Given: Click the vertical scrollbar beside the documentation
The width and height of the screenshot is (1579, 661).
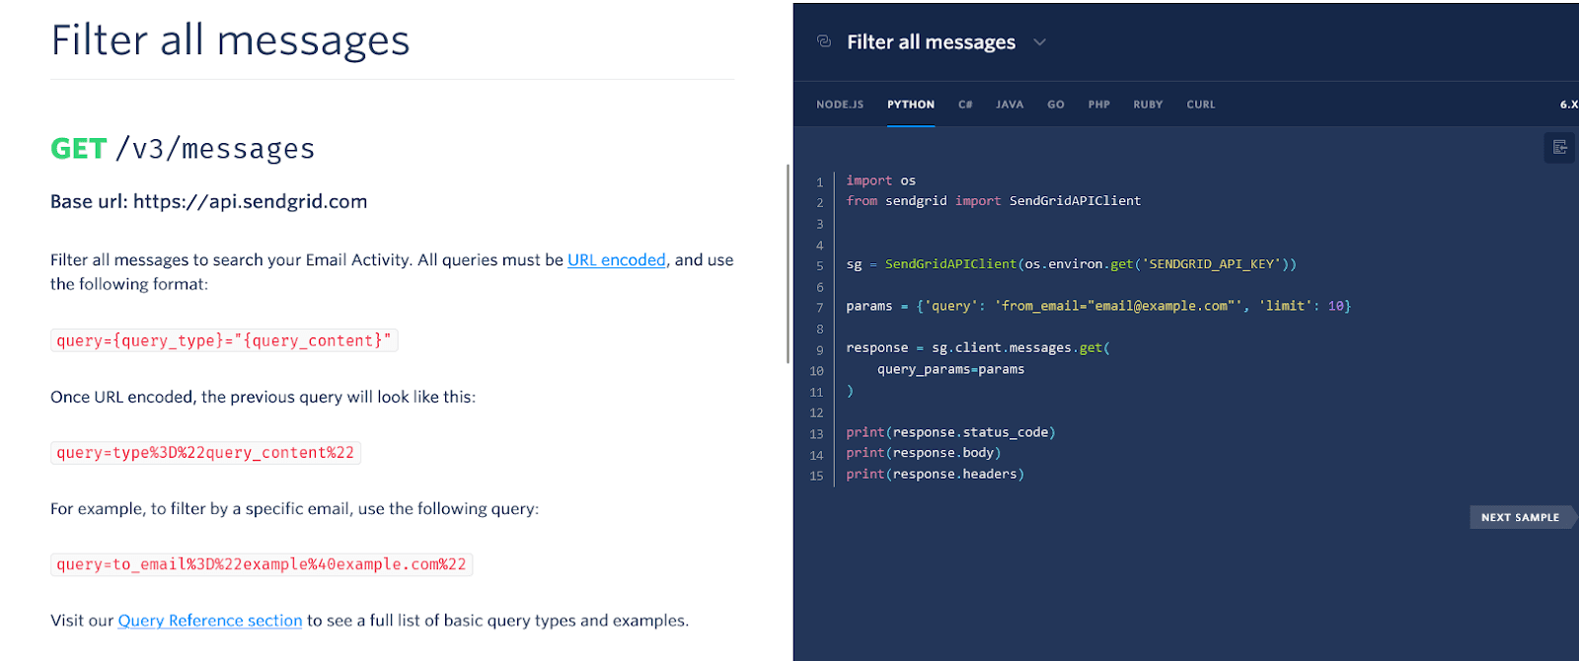Looking at the screenshot, I should (788, 263).
